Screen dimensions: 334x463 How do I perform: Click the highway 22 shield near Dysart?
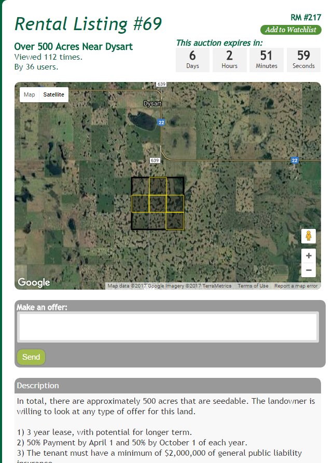point(161,122)
